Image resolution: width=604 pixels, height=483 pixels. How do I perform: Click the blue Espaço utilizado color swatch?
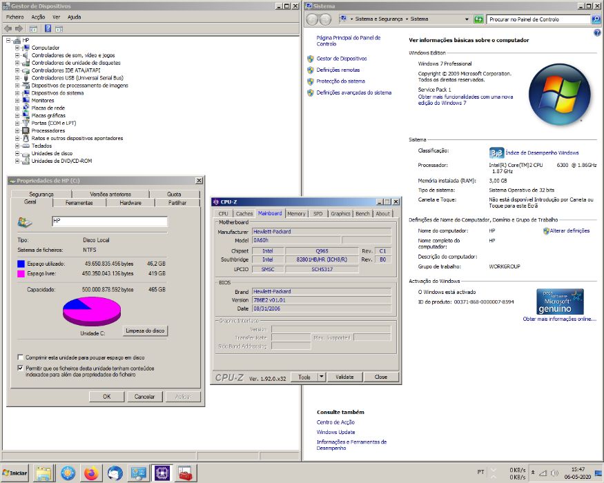click(21, 264)
